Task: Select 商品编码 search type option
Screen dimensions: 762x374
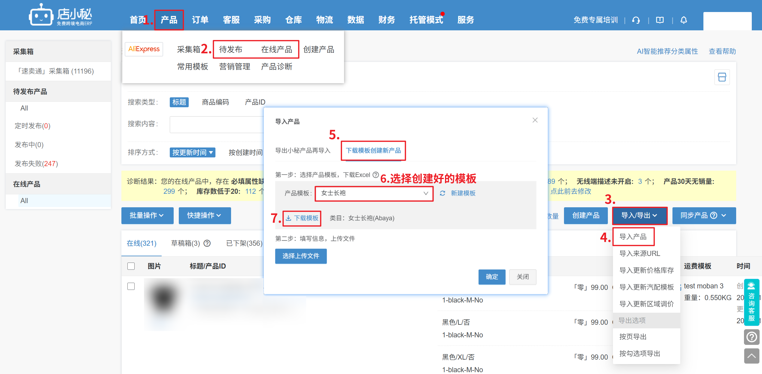Action: pos(215,102)
